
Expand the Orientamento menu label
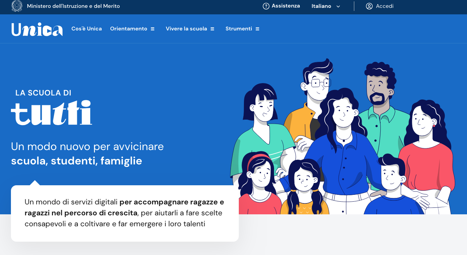(x=128, y=29)
